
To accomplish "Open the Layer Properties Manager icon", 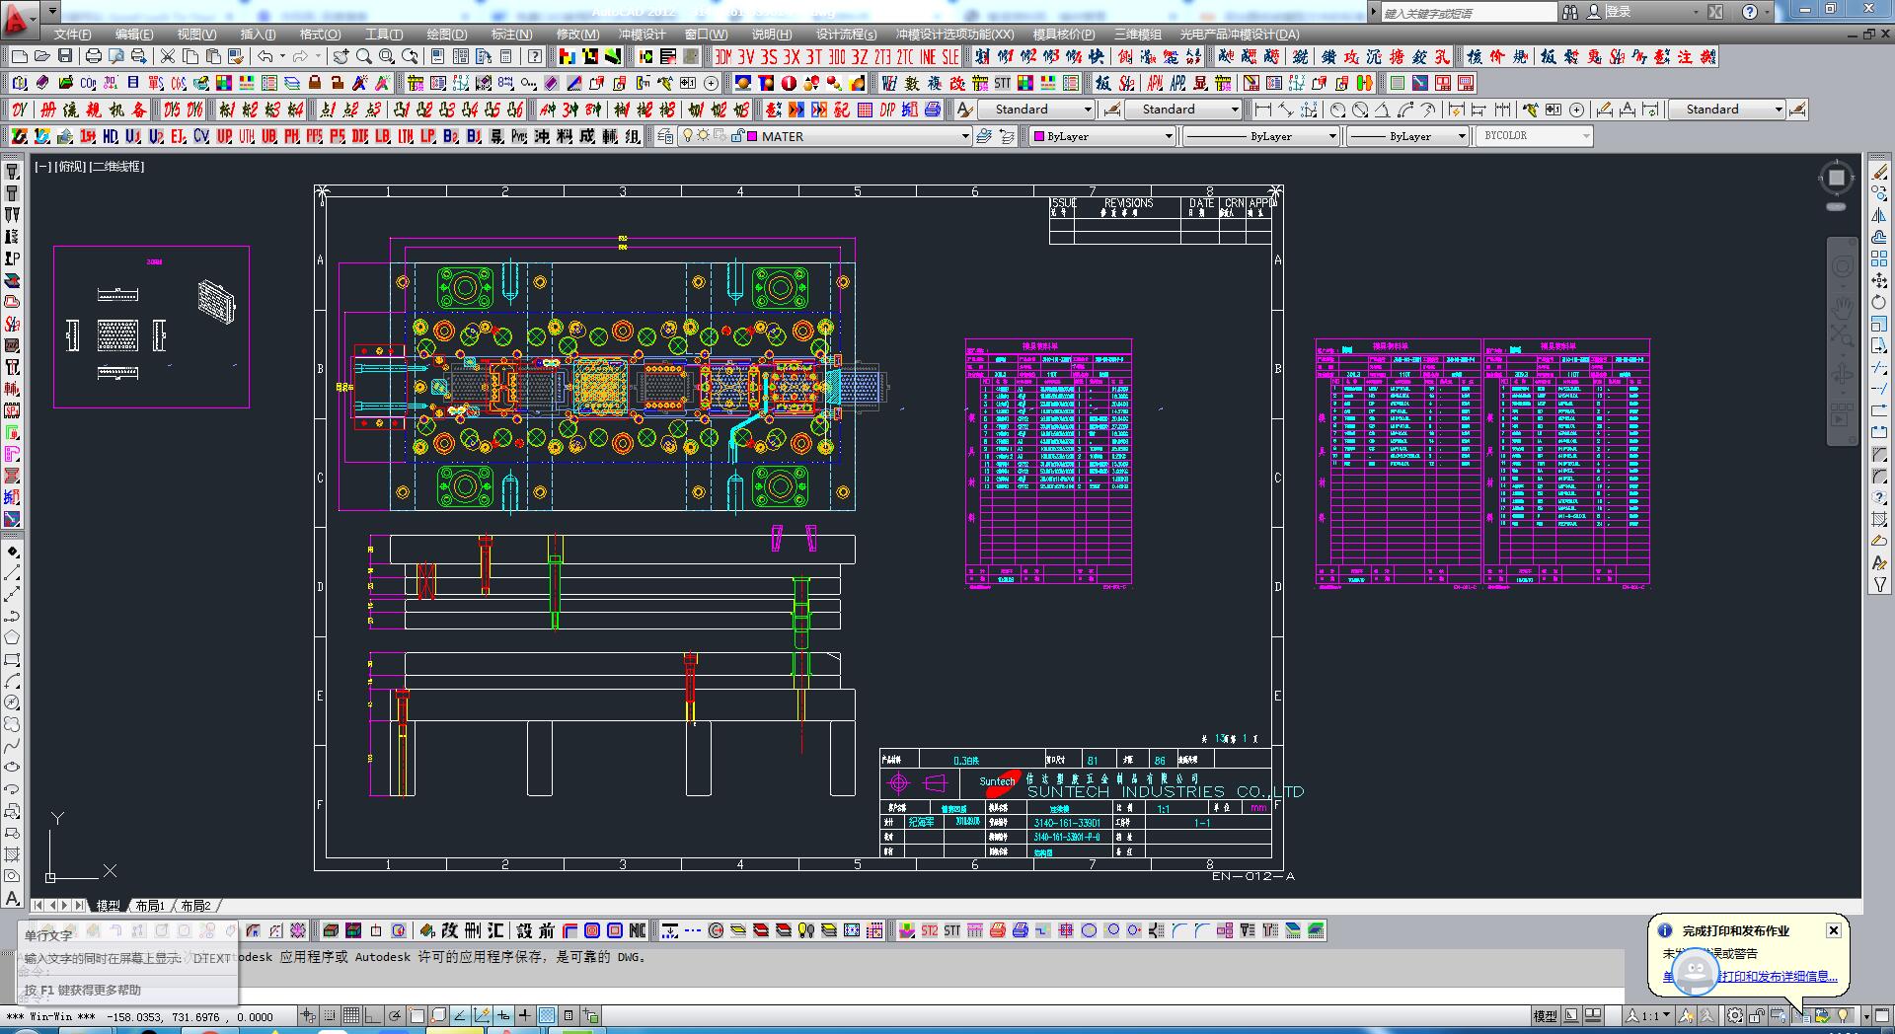I will tap(665, 136).
